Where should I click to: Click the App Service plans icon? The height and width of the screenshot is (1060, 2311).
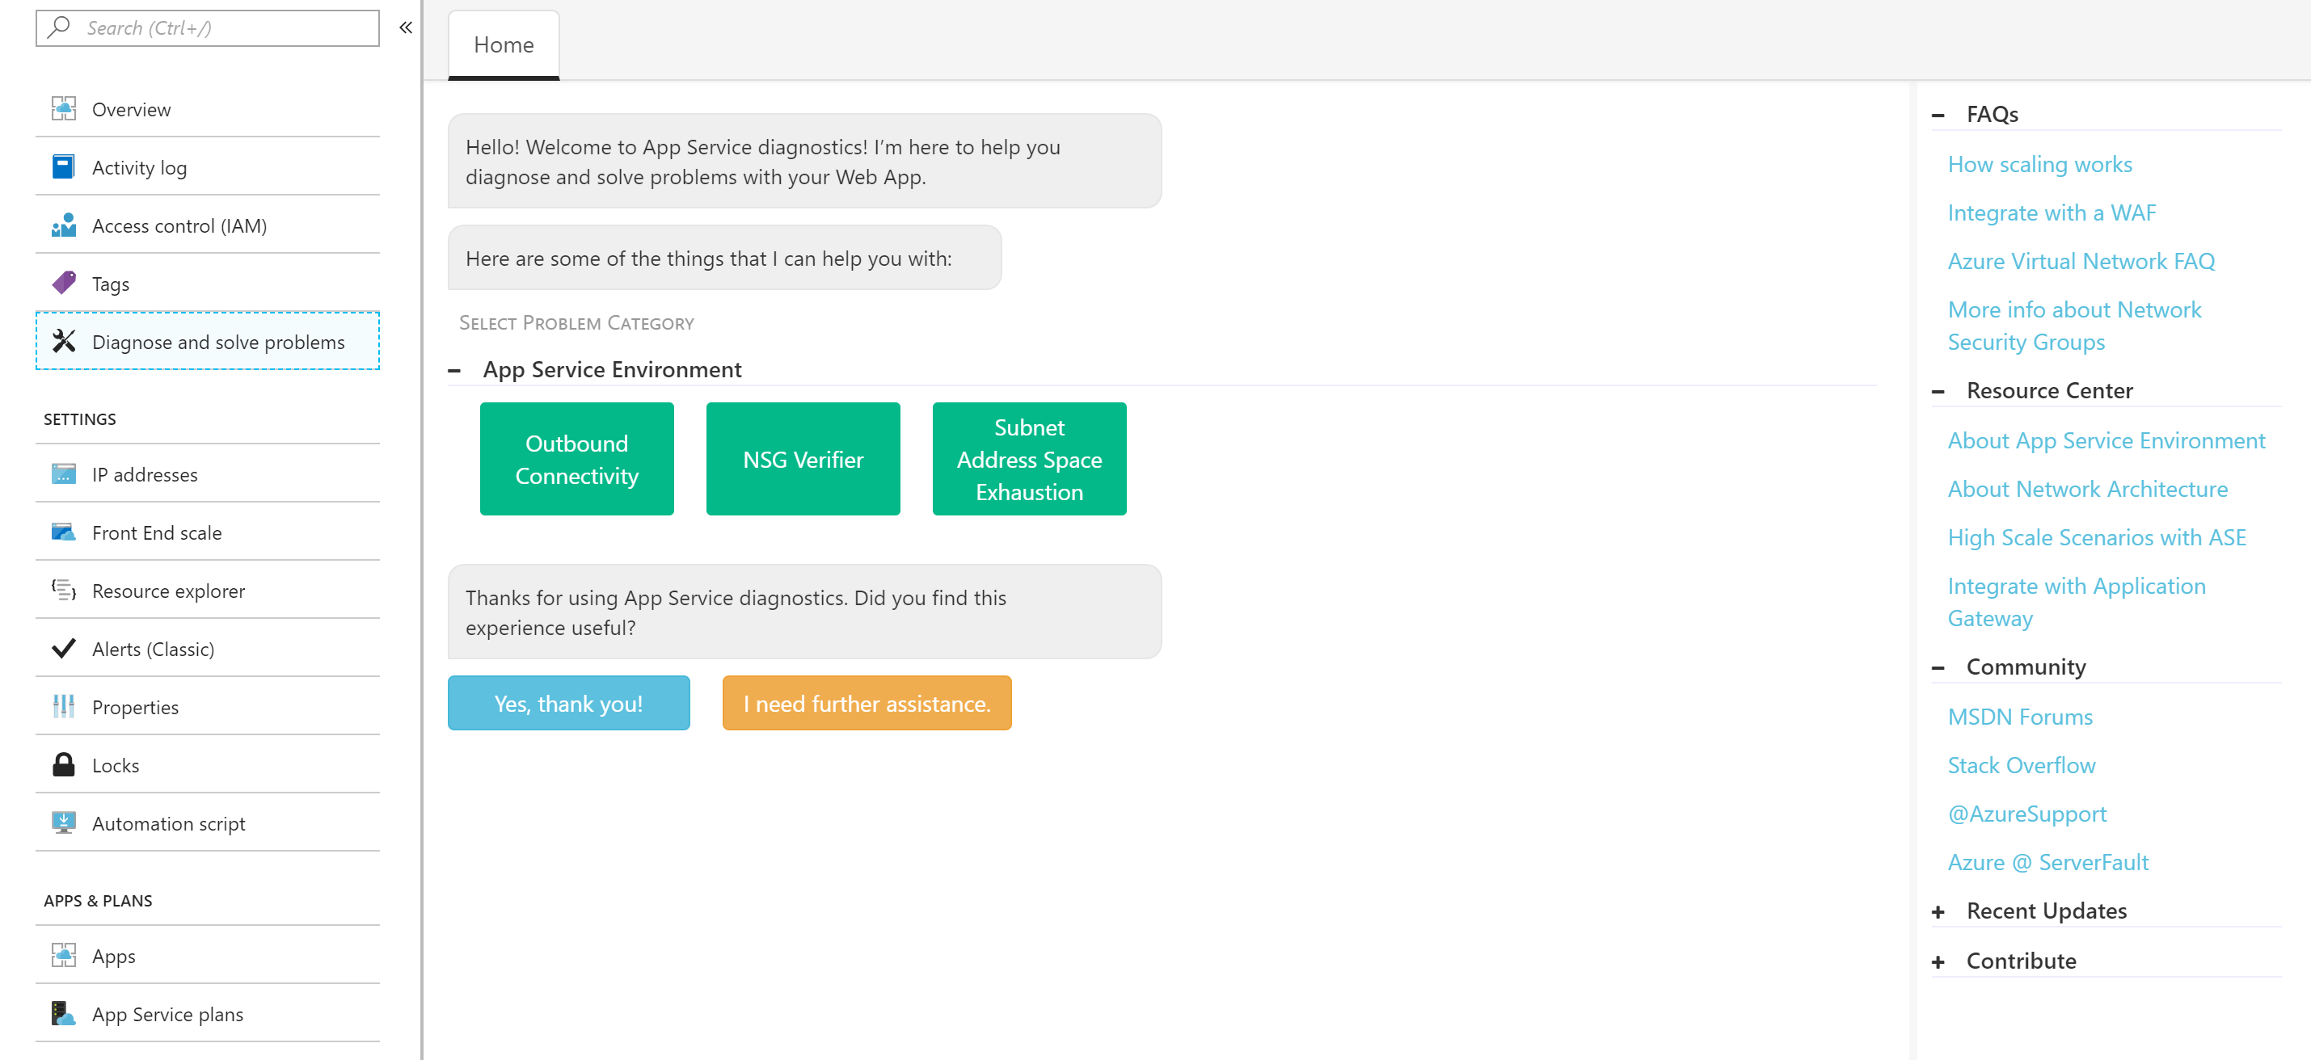point(63,1013)
